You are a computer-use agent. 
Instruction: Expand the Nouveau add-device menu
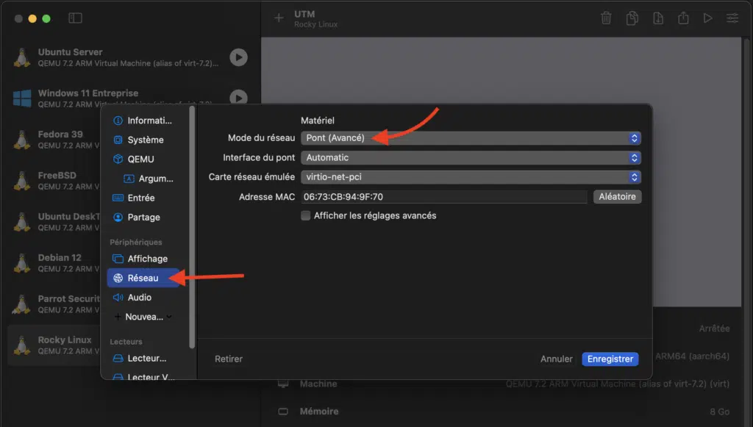143,317
